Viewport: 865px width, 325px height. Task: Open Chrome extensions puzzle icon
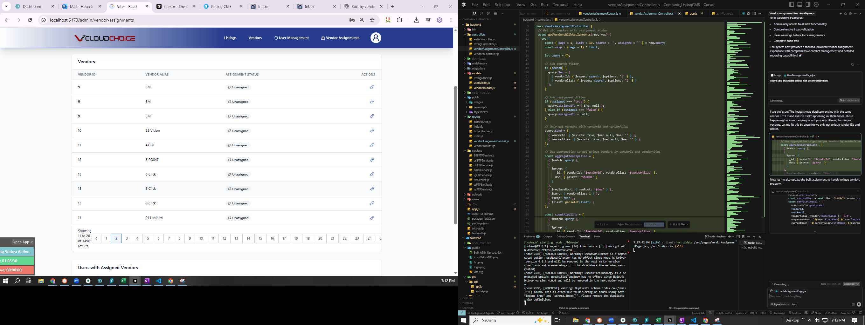[x=400, y=20]
